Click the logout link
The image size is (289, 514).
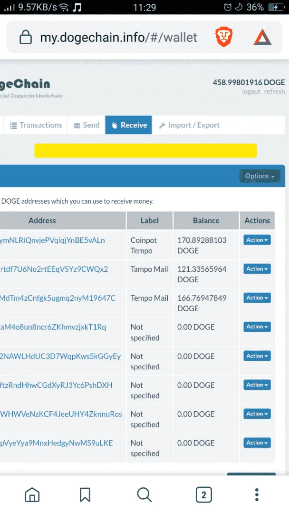click(x=251, y=91)
